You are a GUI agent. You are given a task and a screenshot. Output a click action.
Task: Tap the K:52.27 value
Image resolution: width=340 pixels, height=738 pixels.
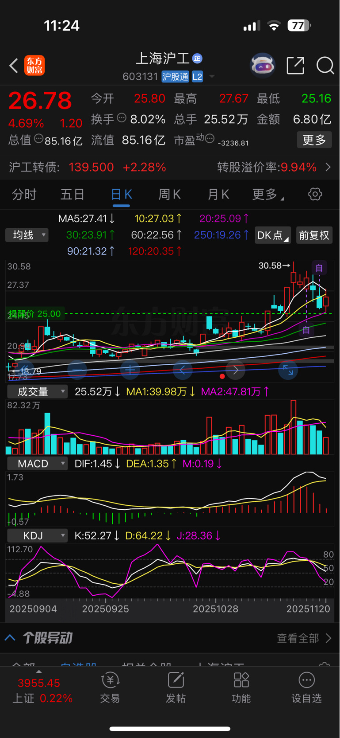click(x=97, y=535)
